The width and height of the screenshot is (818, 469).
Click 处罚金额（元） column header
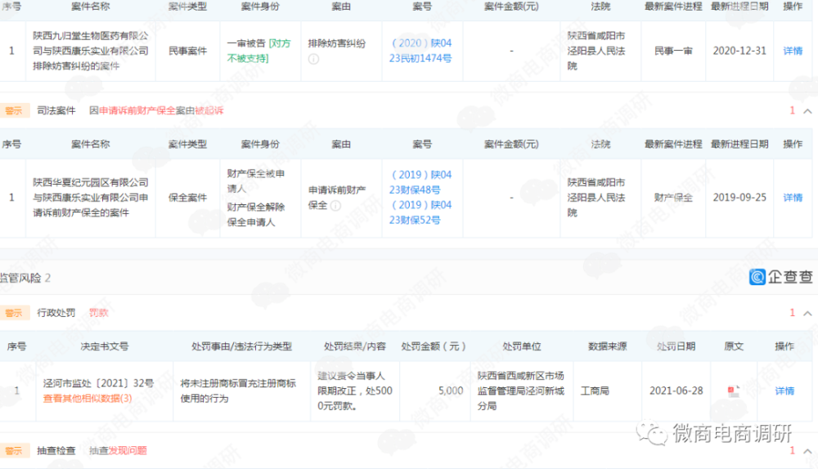(433, 346)
